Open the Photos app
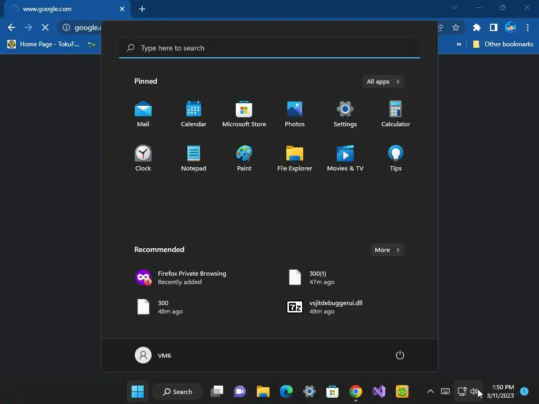The width and height of the screenshot is (539, 404). [x=295, y=114]
